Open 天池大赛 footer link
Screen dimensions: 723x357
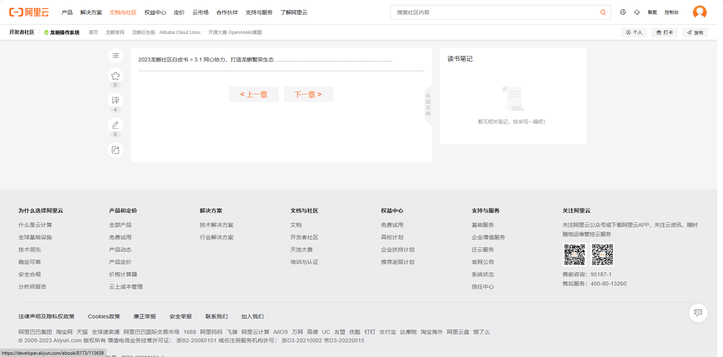[302, 250]
